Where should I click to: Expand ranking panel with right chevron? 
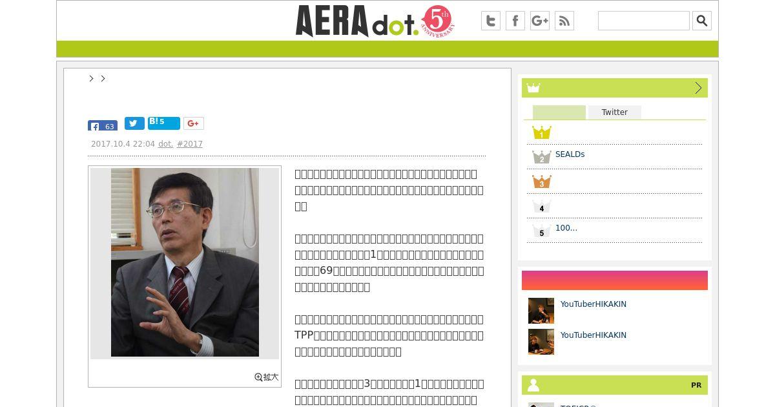point(698,88)
